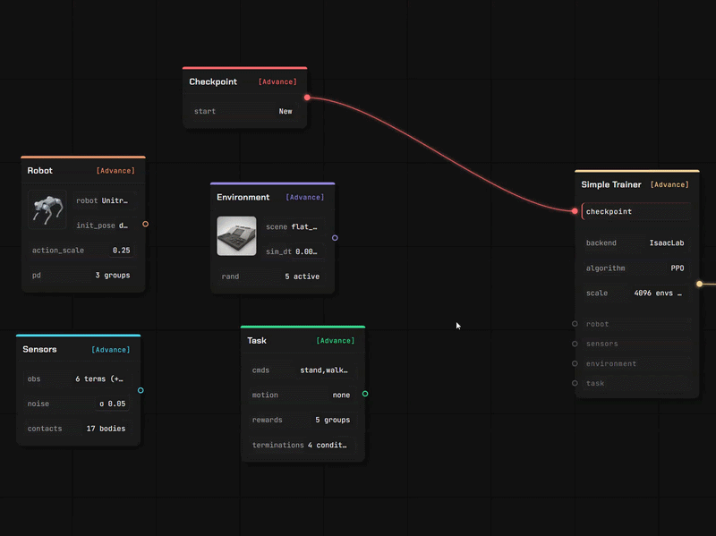Viewport: 716px width, 536px height.
Task: Click the Checkpoint node's red output port
Action: tap(307, 98)
